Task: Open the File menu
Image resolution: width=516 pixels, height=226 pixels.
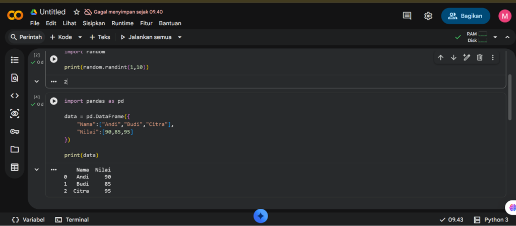Action: click(35, 23)
